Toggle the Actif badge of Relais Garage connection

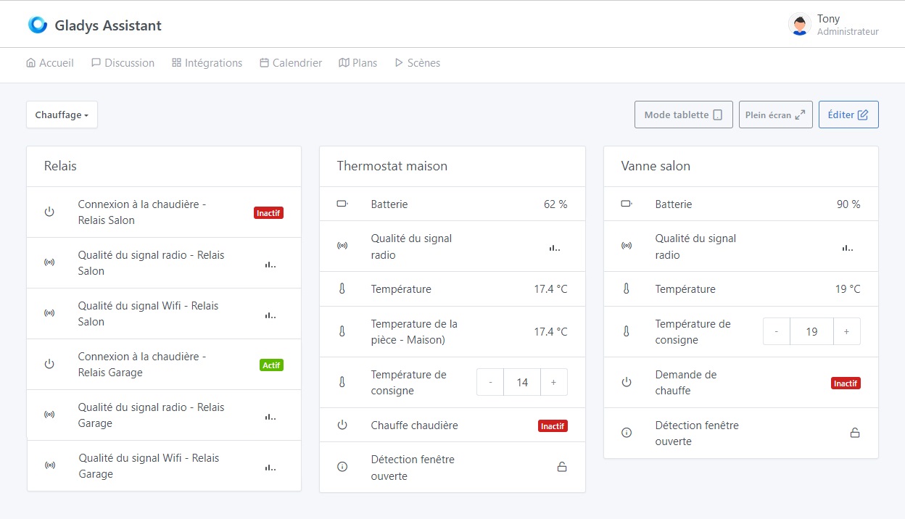271,365
